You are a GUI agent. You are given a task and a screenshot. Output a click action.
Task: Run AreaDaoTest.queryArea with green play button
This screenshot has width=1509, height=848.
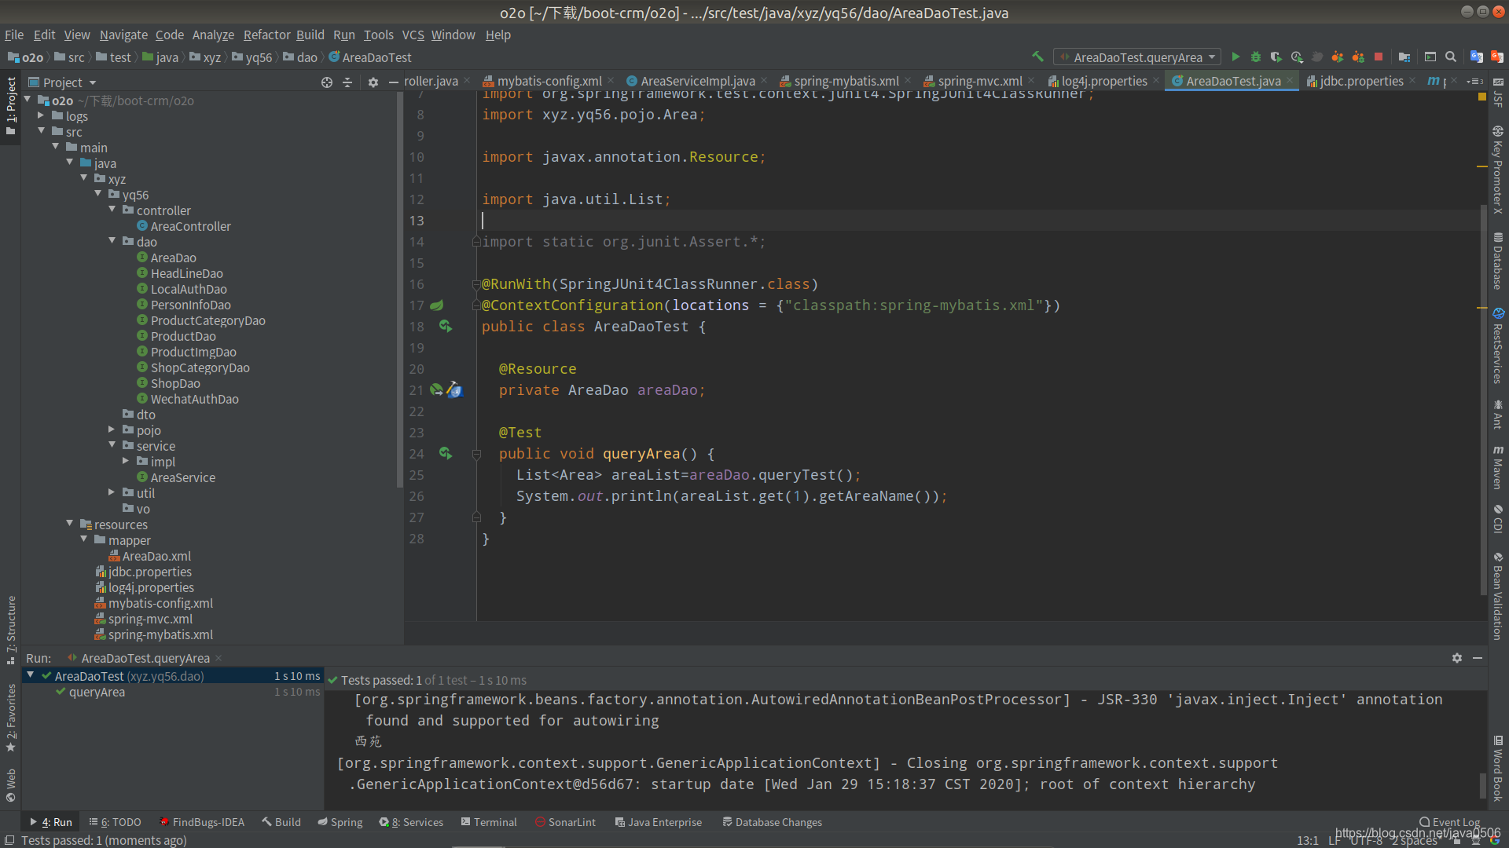coord(1235,57)
